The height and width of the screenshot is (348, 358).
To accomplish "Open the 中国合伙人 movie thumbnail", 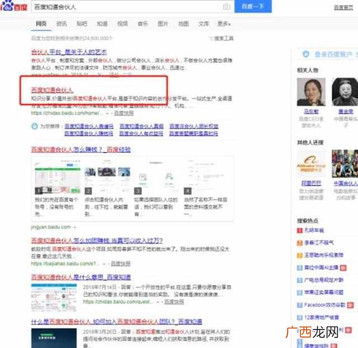I will click(x=345, y=163).
